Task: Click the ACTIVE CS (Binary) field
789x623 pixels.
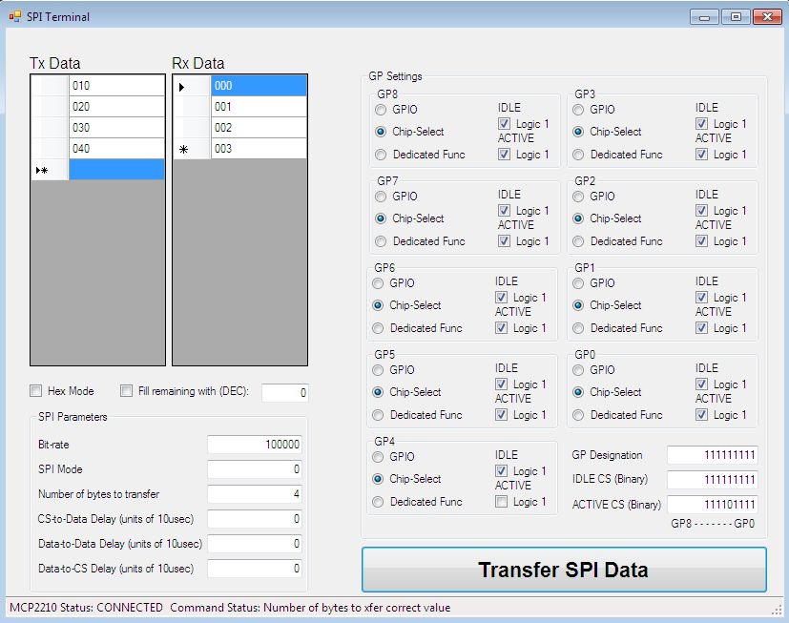Action: [713, 505]
